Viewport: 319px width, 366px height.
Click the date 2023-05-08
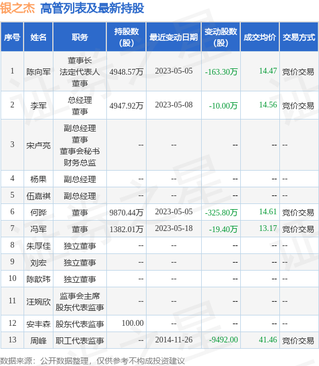(x=174, y=105)
